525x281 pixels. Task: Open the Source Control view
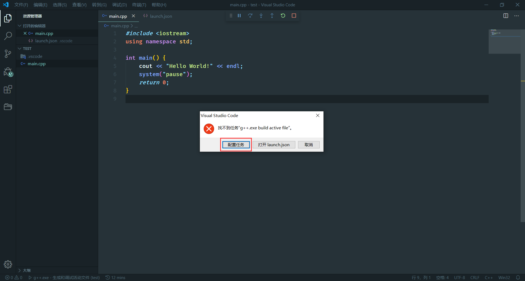click(8, 54)
